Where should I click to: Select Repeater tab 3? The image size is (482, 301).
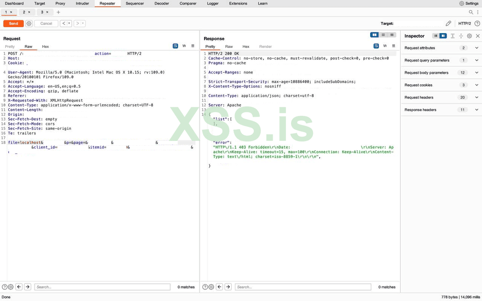tap(42, 12)
